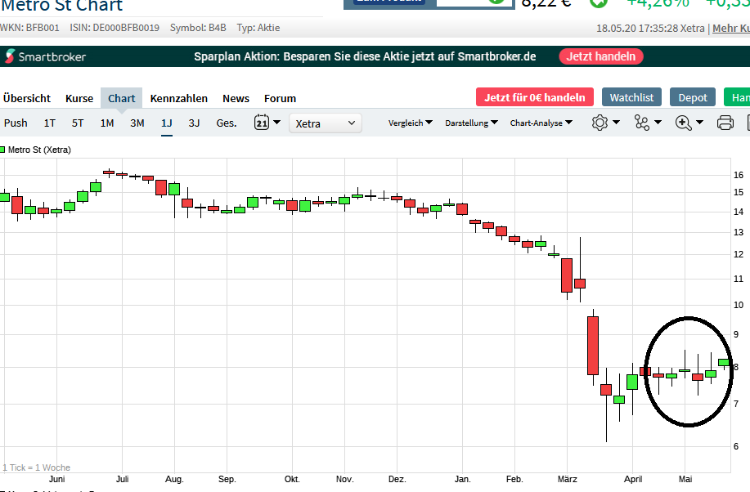Click the drawing tools nodes icon
This screenshot has width=750, height=492.
641,123
